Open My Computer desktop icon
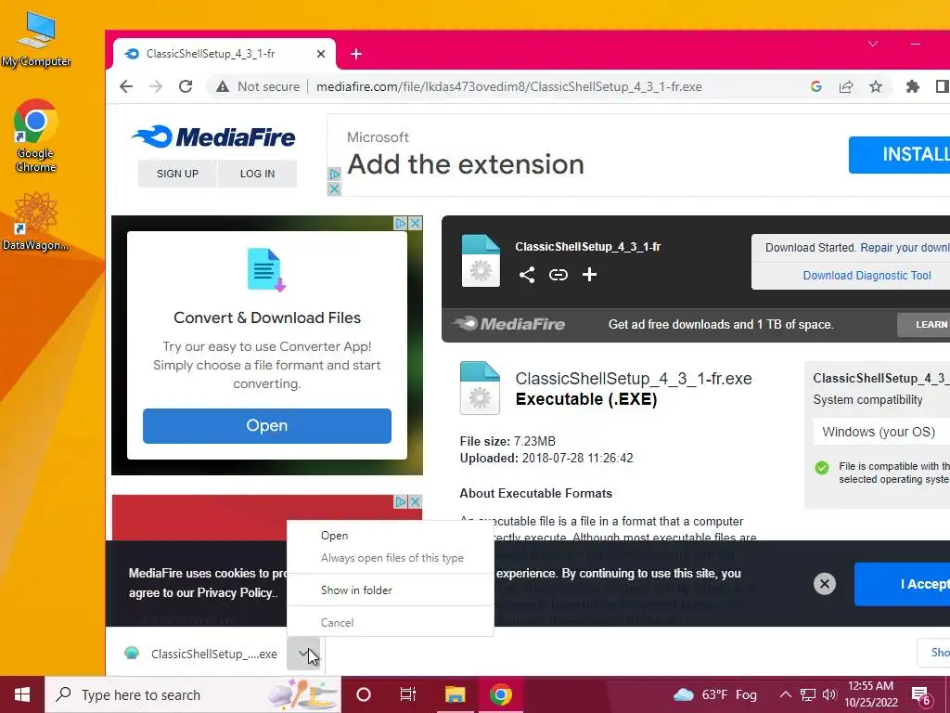The image size is (950, 713). (36, 39)
